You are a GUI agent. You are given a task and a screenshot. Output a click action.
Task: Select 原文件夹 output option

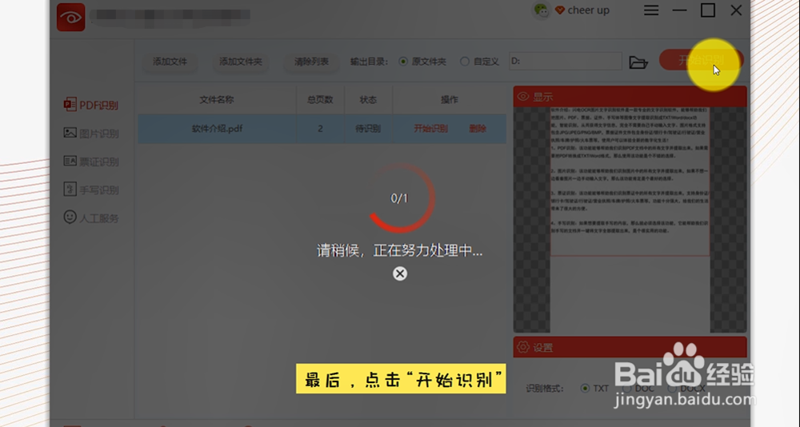click(x=422, y=62)
